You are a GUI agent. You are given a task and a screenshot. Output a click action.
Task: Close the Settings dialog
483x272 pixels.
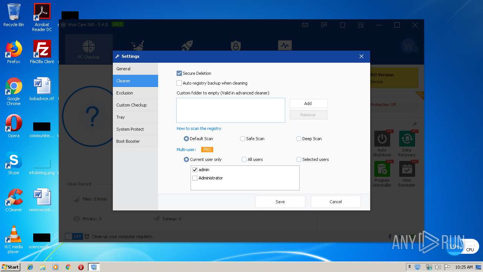(361, 56)
